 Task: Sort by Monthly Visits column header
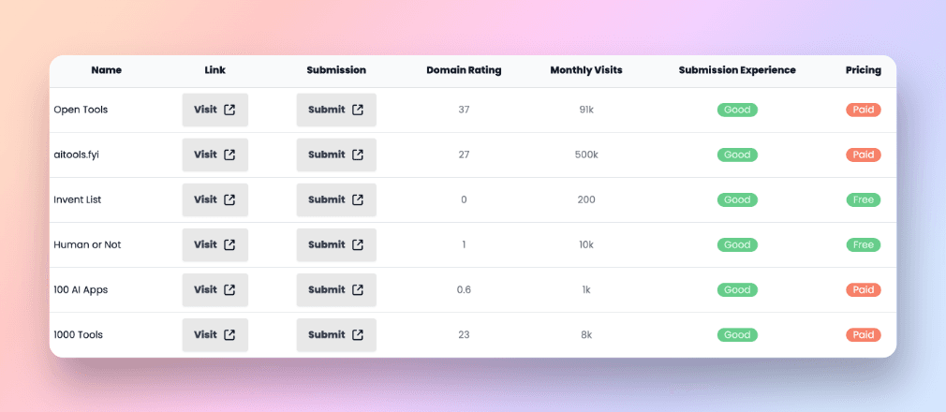[586, 70]
